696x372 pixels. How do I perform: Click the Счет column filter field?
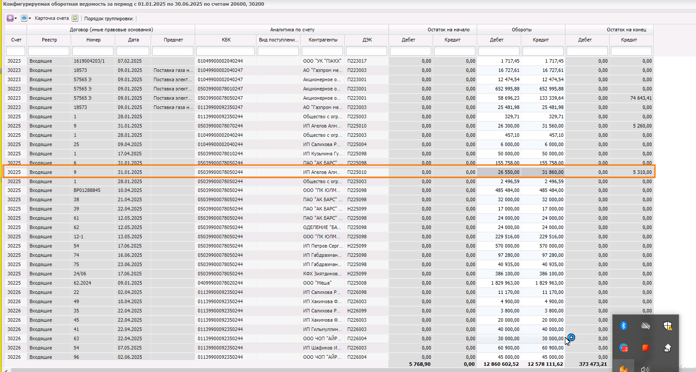click(16, 51)
